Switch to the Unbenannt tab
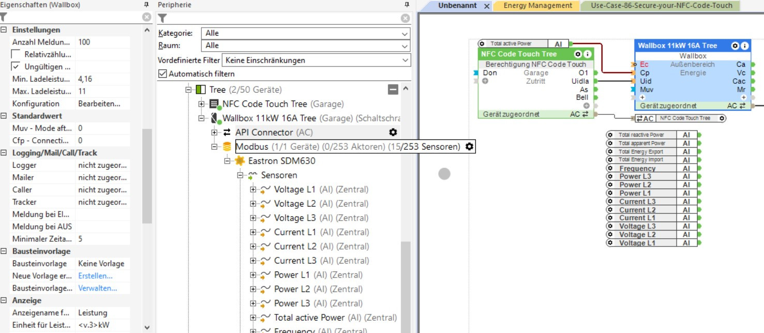 457,6
